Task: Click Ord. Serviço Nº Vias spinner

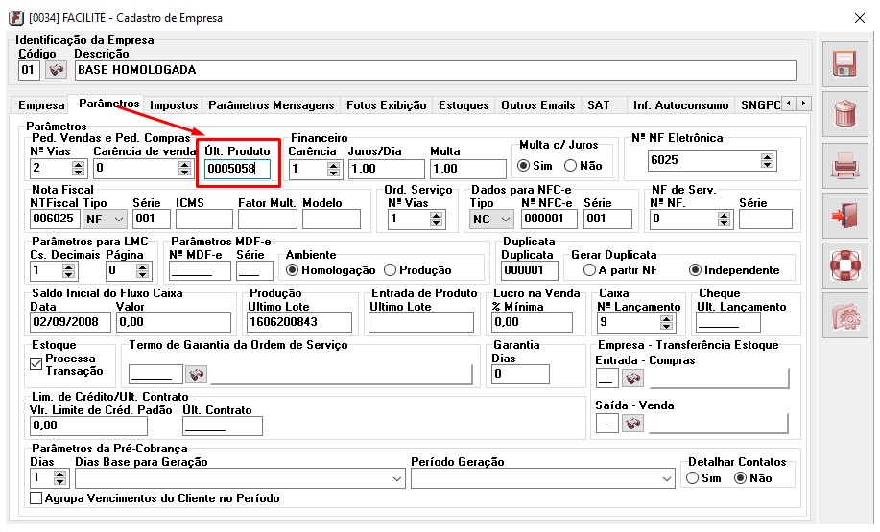Action: [x=436, y=220]
